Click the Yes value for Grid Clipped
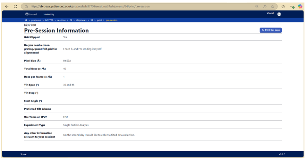 tap(65, 37)
